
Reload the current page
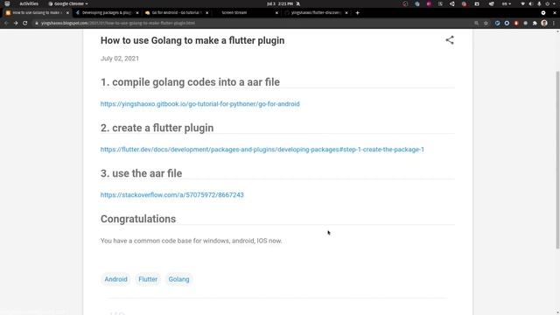[x=25, y=23]
